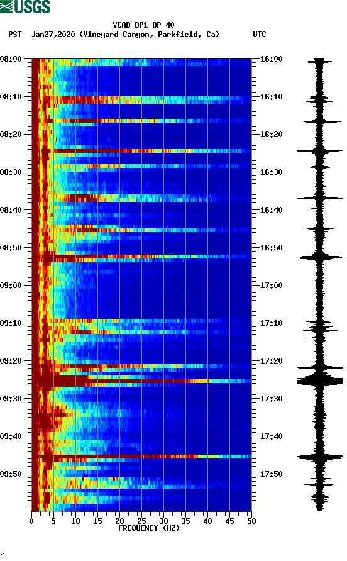Click the broadband spectrogram band near 09:45

click(141, 457)
